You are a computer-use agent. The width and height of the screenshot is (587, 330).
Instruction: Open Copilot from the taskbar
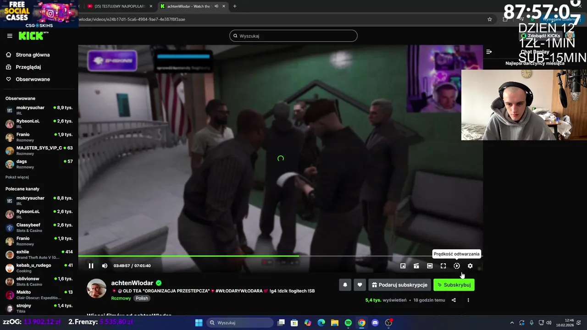click(x=308, y=323)
